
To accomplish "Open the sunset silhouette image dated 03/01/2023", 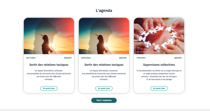I will click(104, 36).
